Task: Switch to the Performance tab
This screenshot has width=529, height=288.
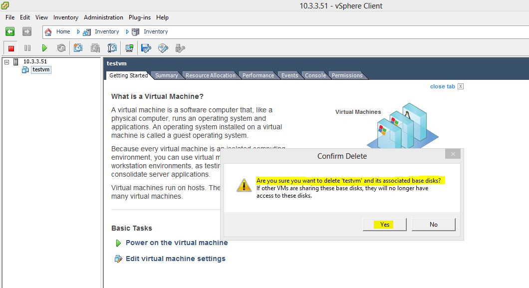Action: (x=258, y=75)
